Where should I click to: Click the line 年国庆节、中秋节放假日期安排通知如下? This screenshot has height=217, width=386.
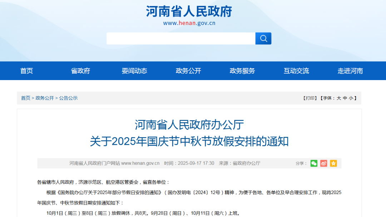coord(80,203)
